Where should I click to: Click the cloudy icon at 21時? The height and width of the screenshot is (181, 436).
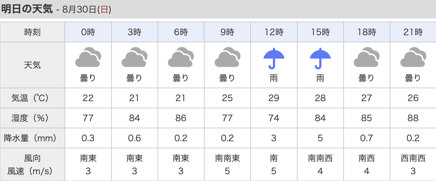tap(413, 57)
